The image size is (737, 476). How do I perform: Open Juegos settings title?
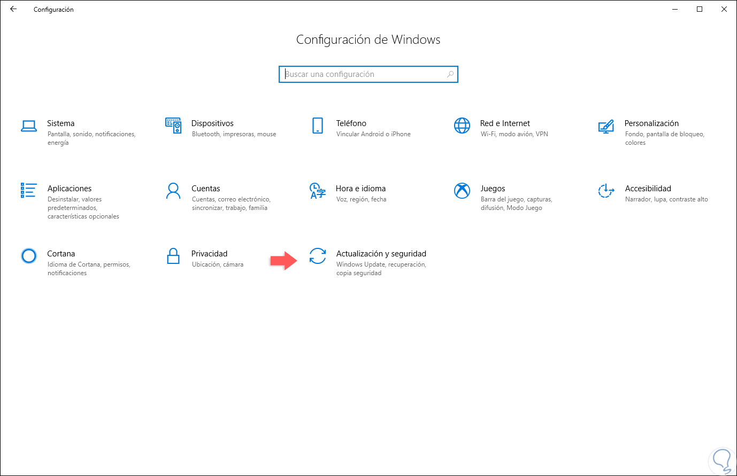coord(493,189)
